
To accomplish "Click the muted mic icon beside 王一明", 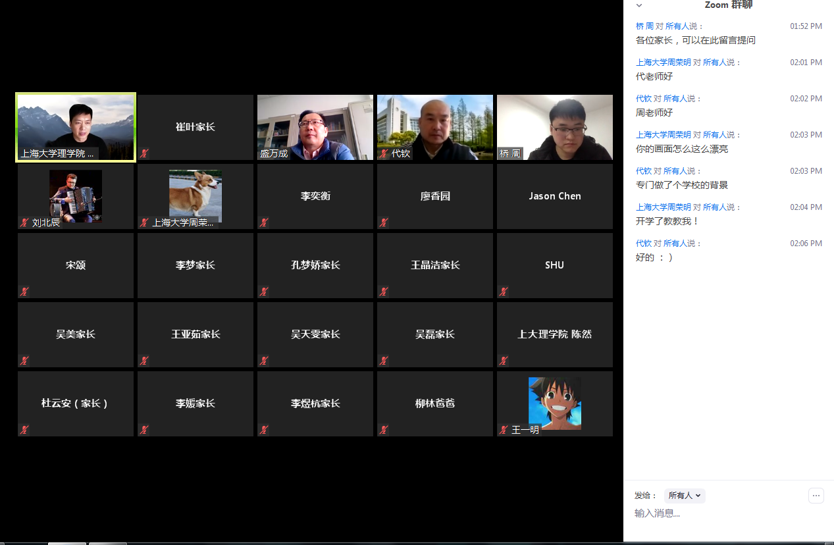I will [504, 430].
